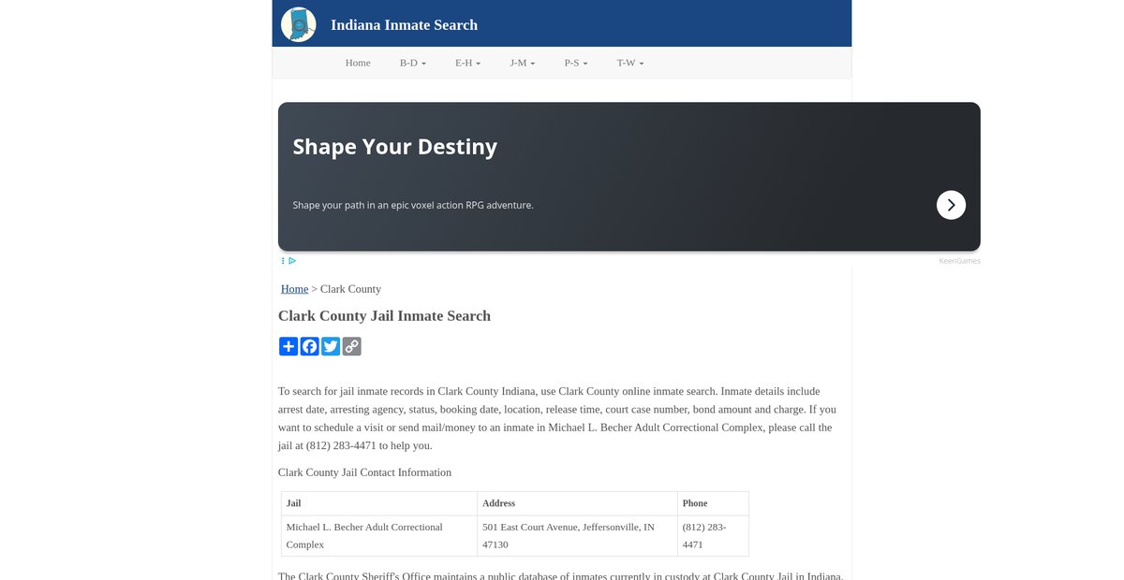Follow the Home breadcrumb link

click(294, 289)
